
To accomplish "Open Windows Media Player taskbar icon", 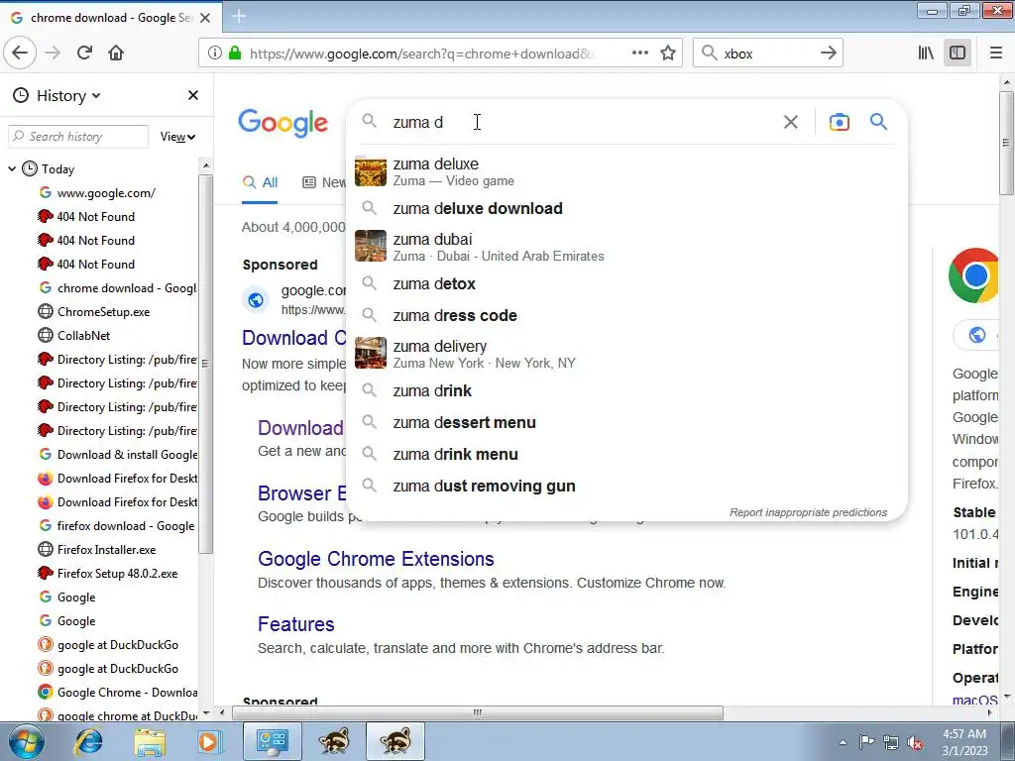I will coord(210,741).
